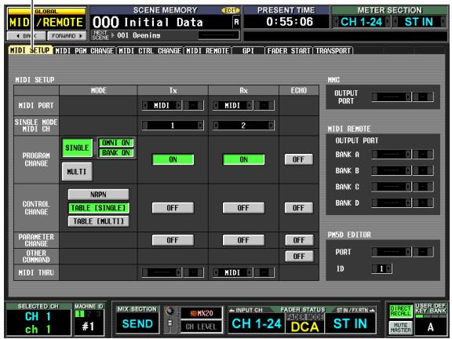
Task: Click left arrow of Rx MIDI PORT selector
Action: (x=215, y=105)
